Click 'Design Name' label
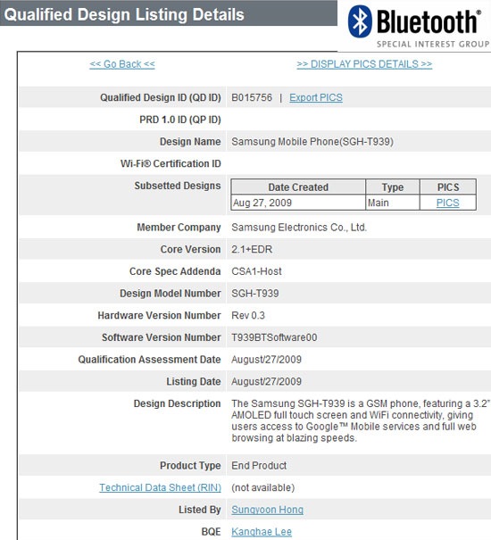Image resolution: width=491 pixels, height=540 pixels. 190,142
